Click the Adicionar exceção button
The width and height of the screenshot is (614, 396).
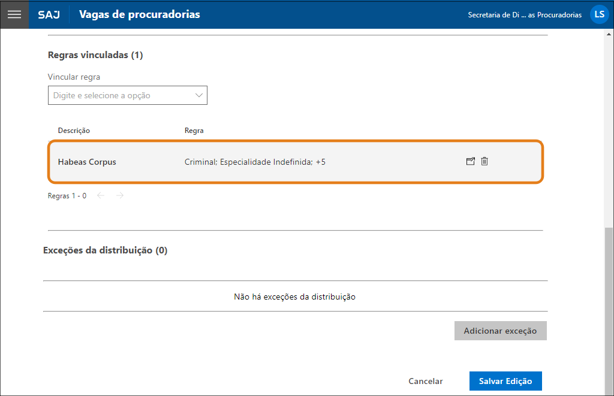click(500, 331)
